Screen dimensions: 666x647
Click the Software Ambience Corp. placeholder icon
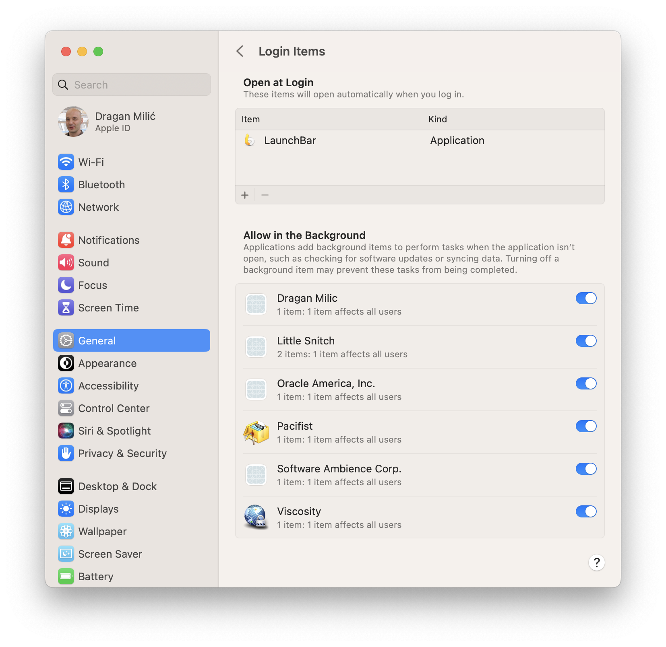coord(256,475)
